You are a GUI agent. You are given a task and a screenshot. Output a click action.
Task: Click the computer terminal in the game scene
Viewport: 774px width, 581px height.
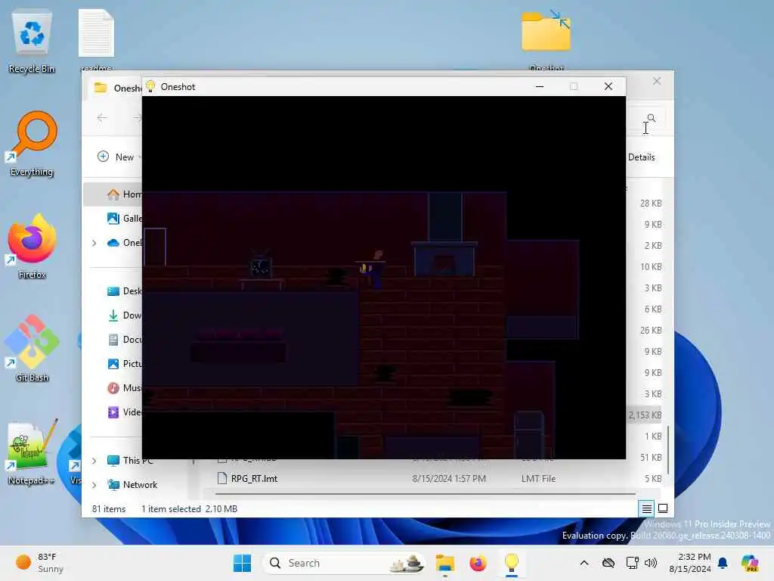point(260,266)
